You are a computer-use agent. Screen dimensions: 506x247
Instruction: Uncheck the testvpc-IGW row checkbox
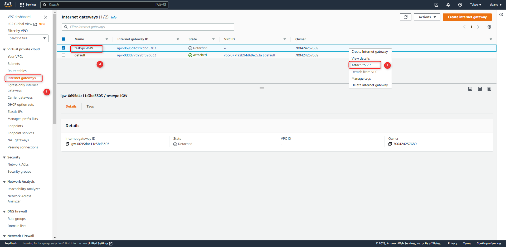63,48
